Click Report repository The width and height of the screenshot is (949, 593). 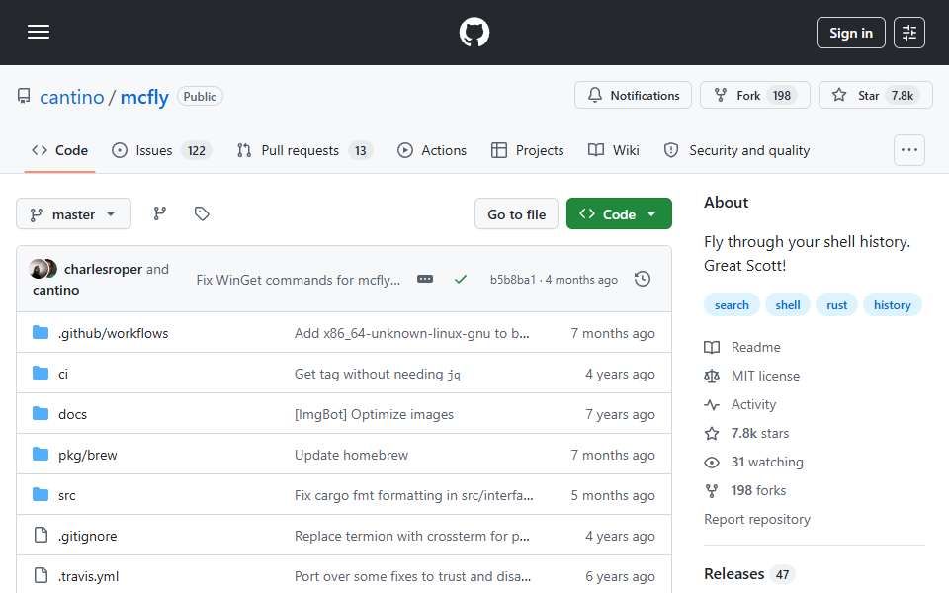click(756, 519)
